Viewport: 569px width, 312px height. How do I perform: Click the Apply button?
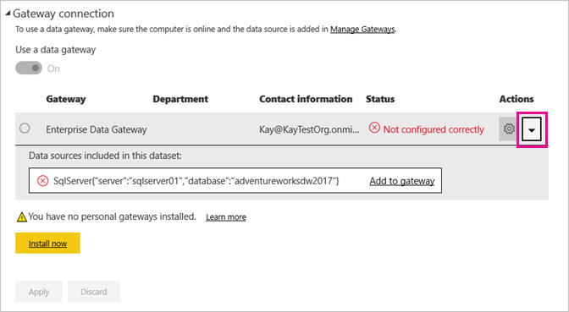[x=39, y=292]
